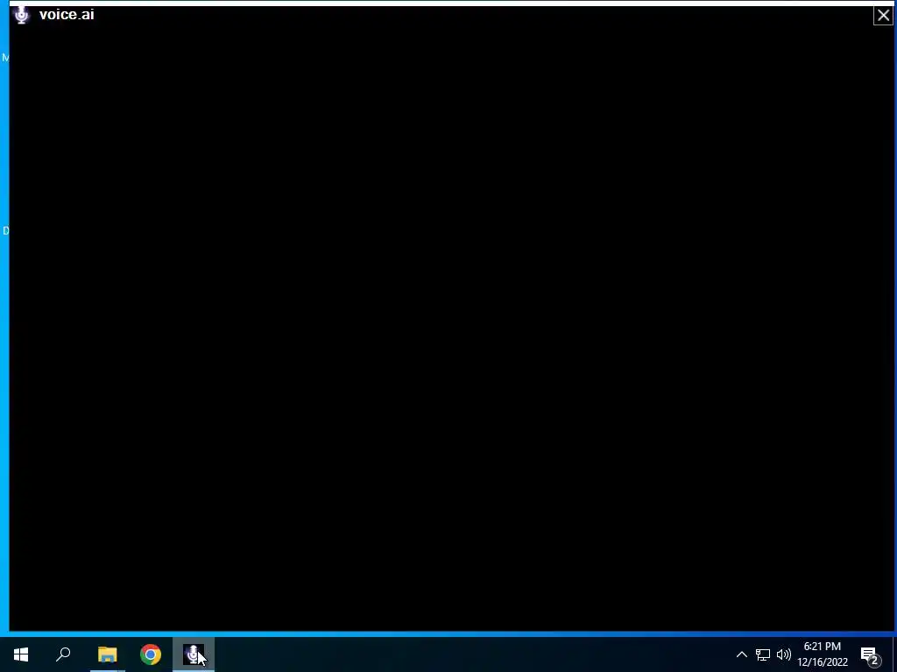Launch Google Chrome from the taskbar

(151, 654)
